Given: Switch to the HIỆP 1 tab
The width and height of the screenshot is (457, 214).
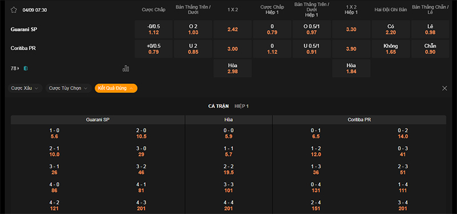Looking at the screenshot, I should click(242, 106).
